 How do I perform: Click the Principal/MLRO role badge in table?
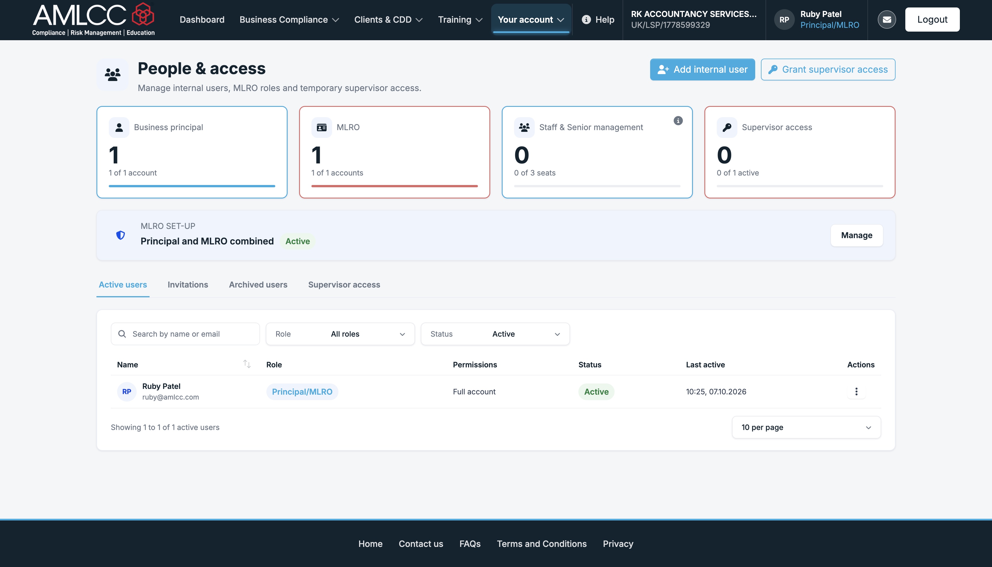(302, 392)
